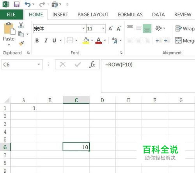Open the font size dropdown showing 11
The height and width of the screenshot is (173, 195).
tap(103, 28)
